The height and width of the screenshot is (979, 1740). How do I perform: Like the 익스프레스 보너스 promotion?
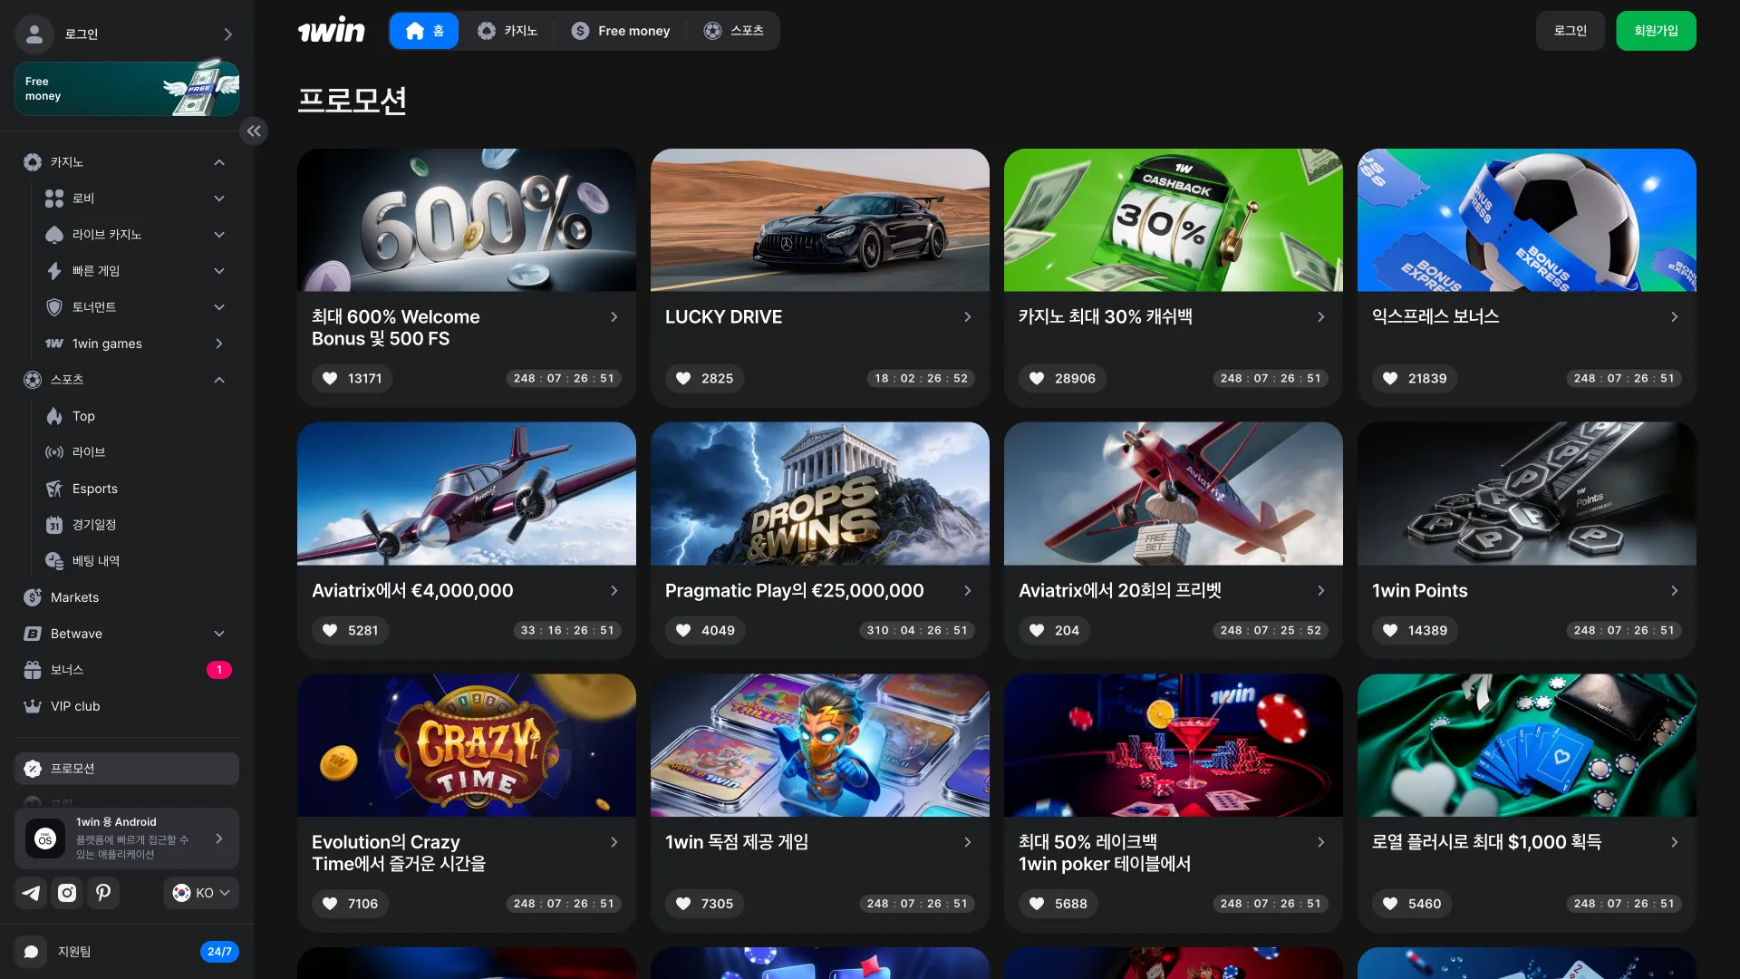point(1415,378)
